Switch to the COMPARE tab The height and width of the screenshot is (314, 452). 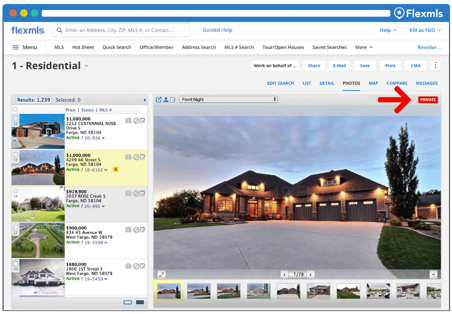click(397, 83)
